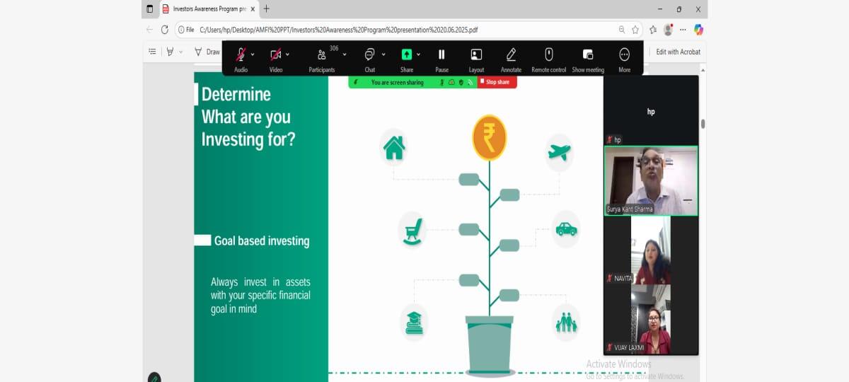
Task: Click the red Stop share button
Action: 497,82
